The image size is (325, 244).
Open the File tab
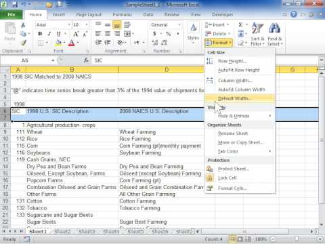point(12,15)
